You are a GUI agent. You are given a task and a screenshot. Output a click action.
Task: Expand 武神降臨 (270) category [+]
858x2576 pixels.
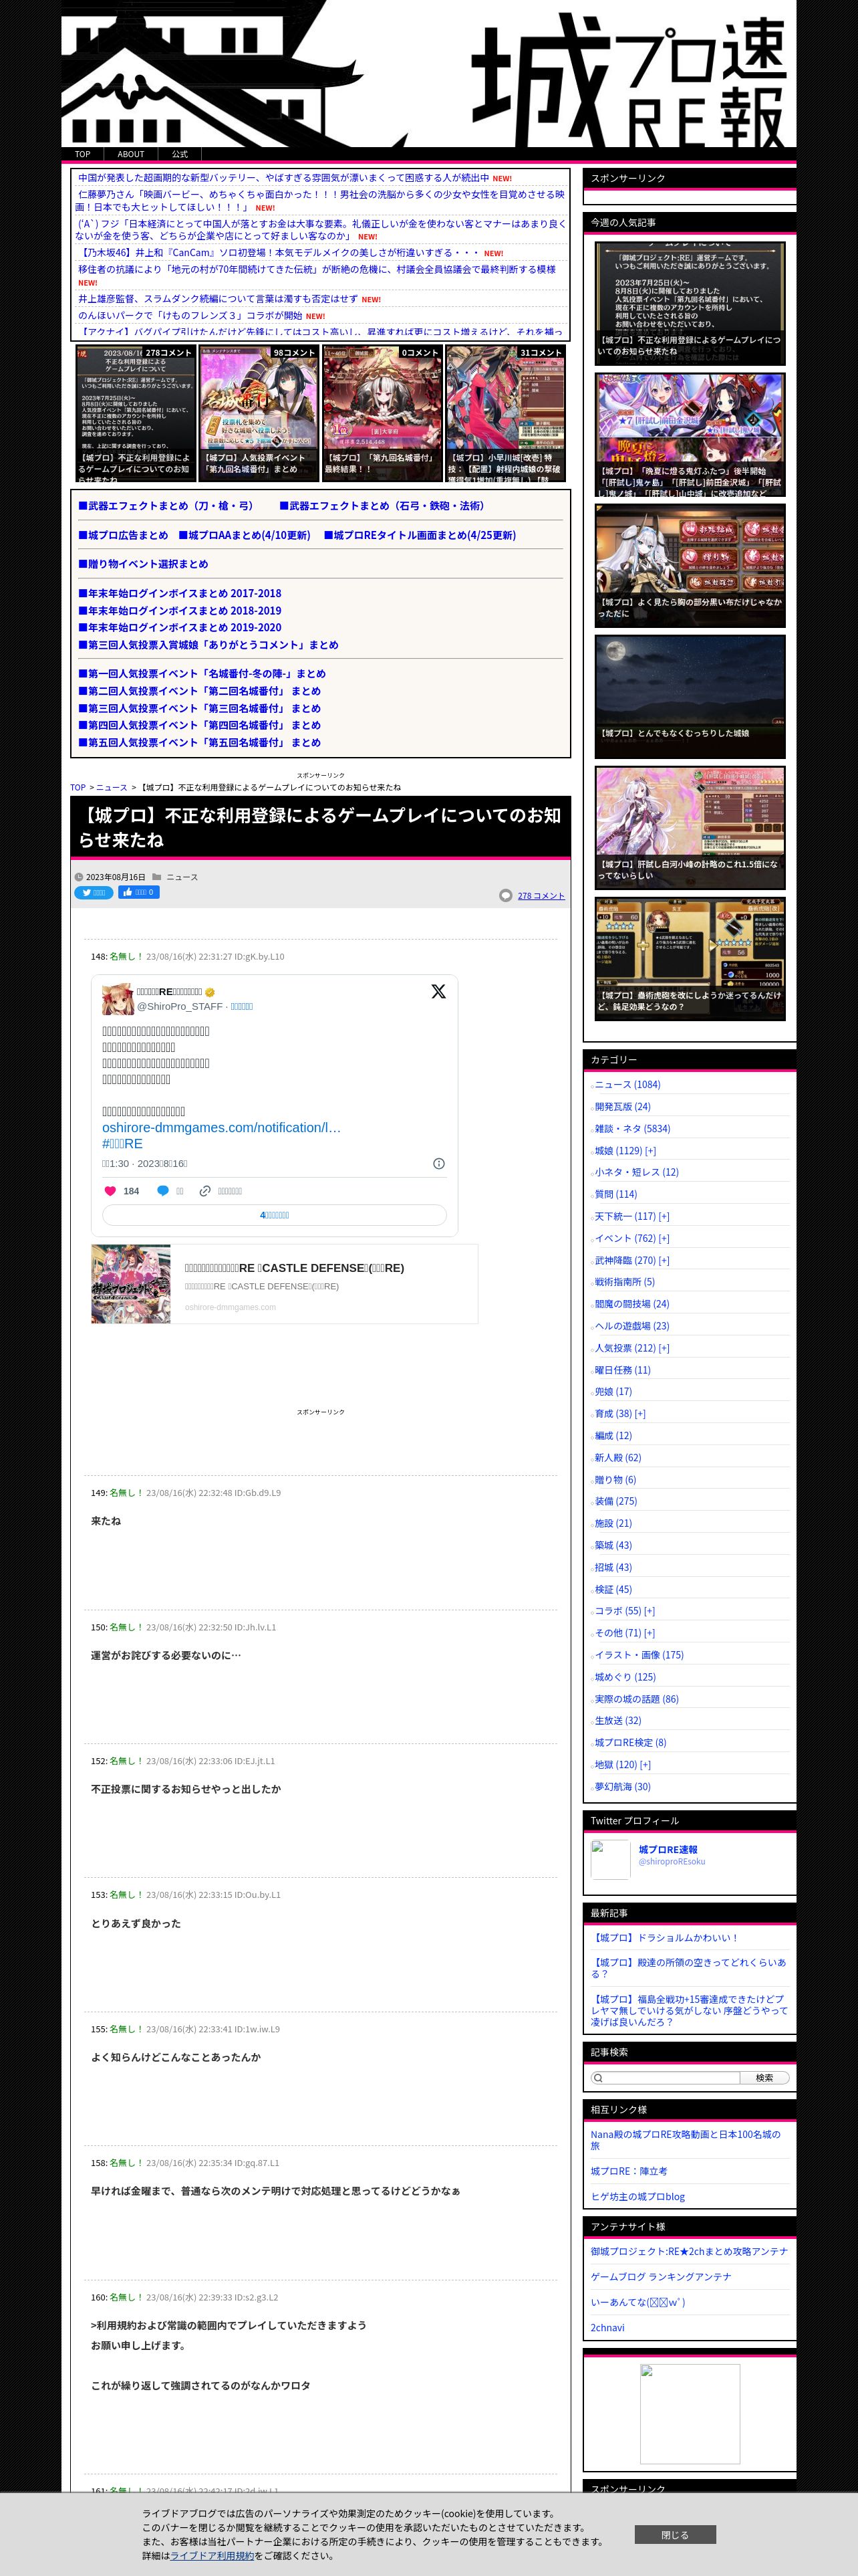pyautogui.click(x=664, y=1260)
